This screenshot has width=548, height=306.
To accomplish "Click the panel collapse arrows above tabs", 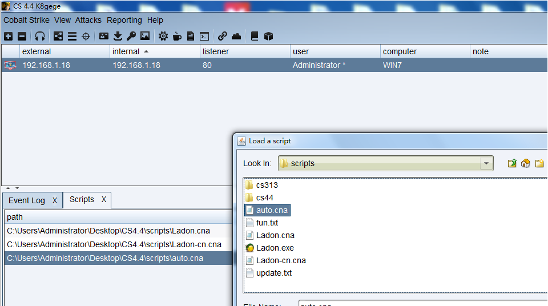I will tap(13, 188).
